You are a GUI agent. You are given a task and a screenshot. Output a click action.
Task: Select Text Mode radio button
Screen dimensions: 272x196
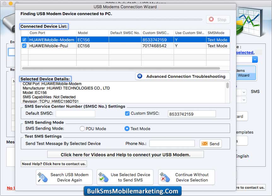127,129
